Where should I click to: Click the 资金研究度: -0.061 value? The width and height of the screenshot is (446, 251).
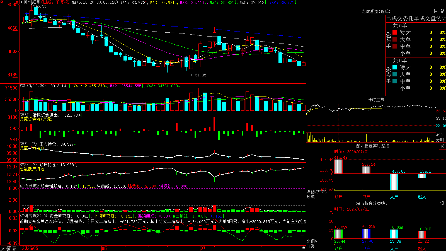coord(71,216)
